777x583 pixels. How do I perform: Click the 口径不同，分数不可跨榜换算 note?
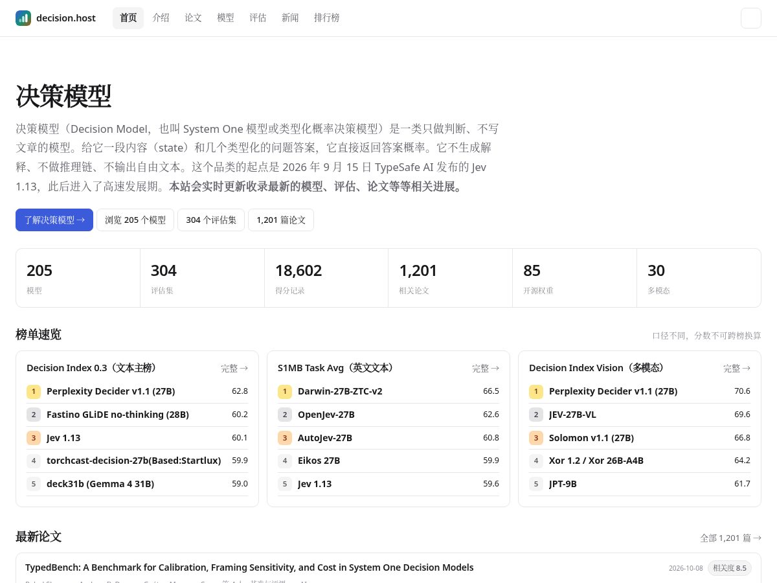click(x=706, y=336)
